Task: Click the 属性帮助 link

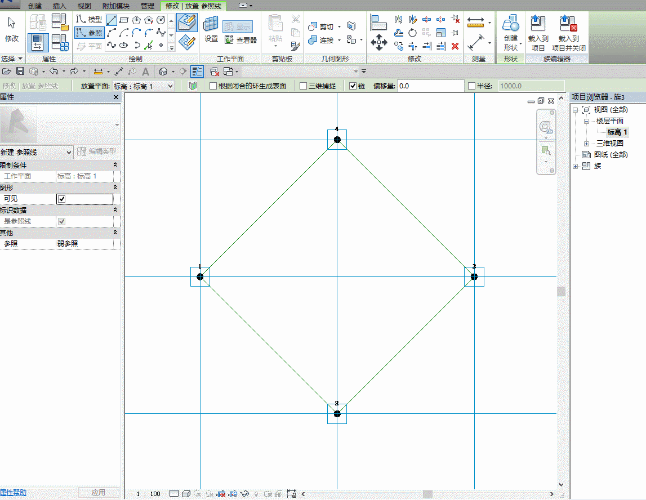Action: click(x=14, y=493)
